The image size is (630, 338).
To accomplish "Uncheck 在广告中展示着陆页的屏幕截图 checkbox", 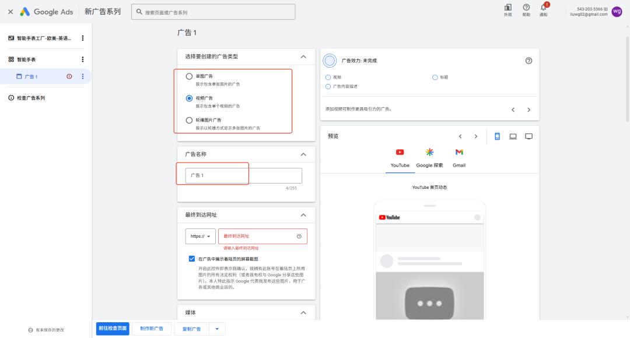I will (192, 259).
